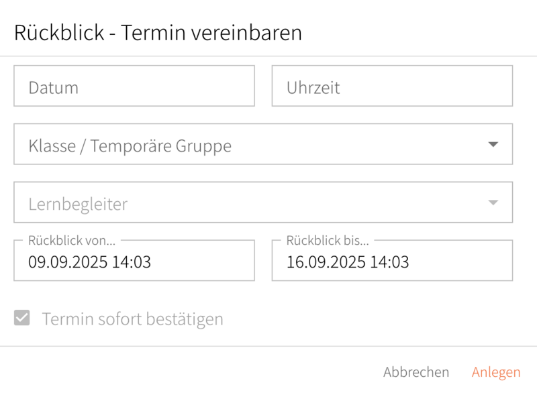Open the Klasse / Temporäre Gruppe dropdown
537x393 pixels.
(x=263, y=144)
